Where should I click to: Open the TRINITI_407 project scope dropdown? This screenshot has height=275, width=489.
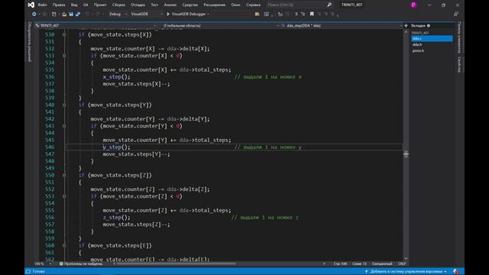(96, 25)
